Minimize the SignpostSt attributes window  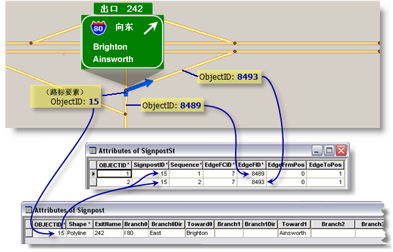(x=317, y=150)
